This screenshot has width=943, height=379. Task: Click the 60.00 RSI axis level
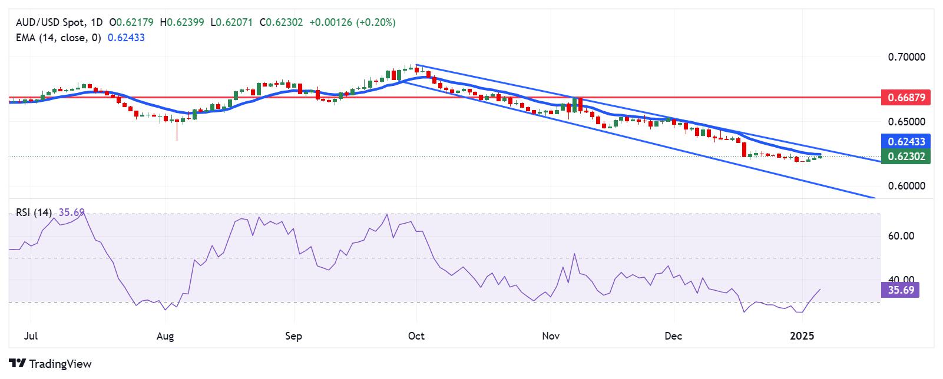[901, 236]
